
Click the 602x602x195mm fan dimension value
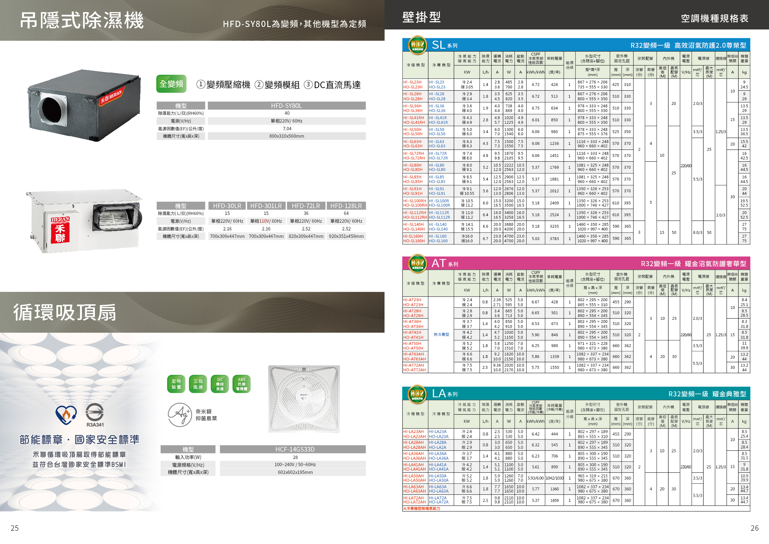295,472
